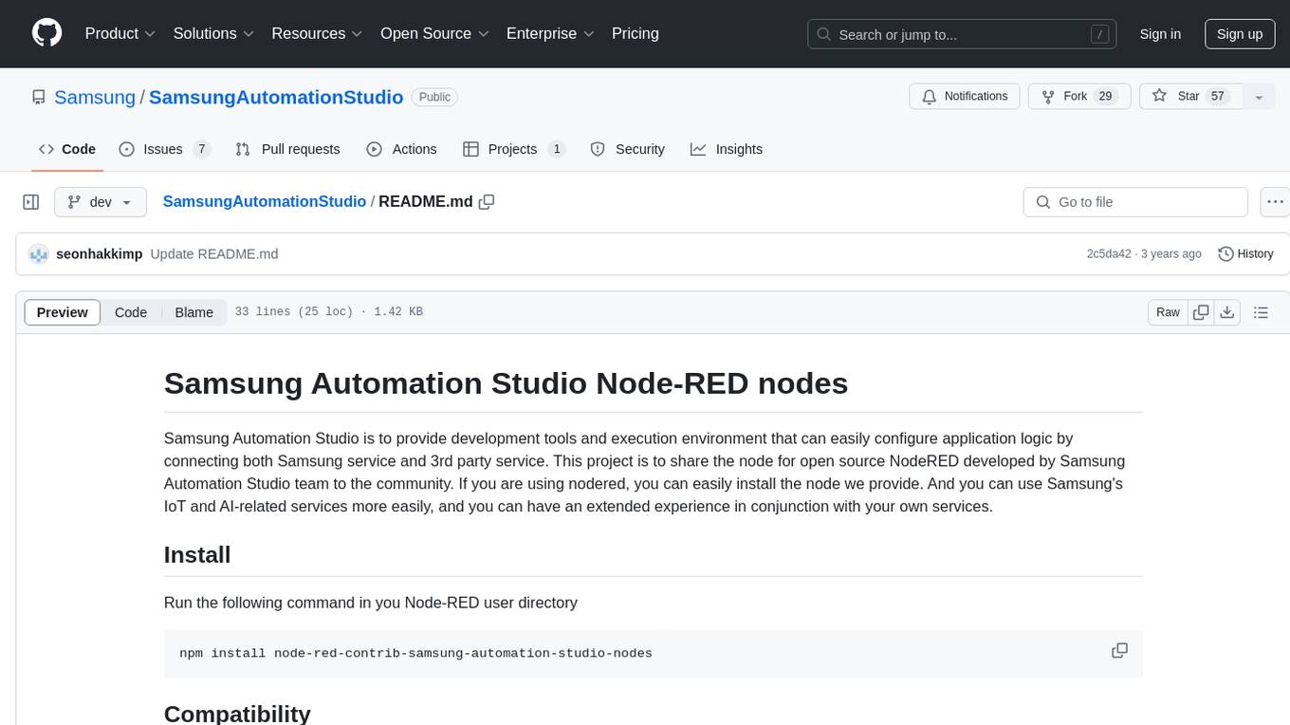Click the Sign in link
Image resolution: width=1290 pixels, height=725 pixels.
[1160, 34]
